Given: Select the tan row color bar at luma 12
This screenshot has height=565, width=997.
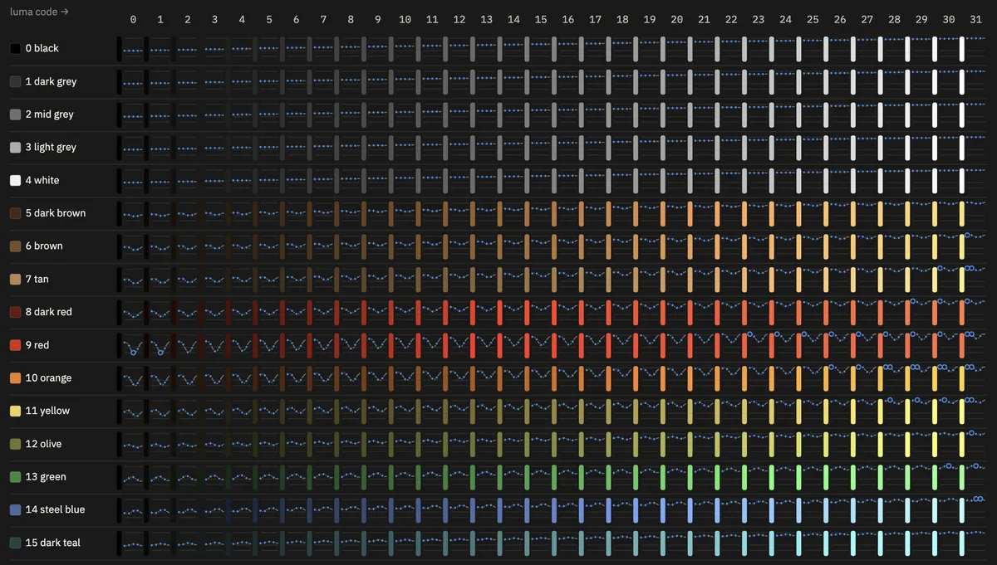Looking at the screenshot, I should point(445,279).
